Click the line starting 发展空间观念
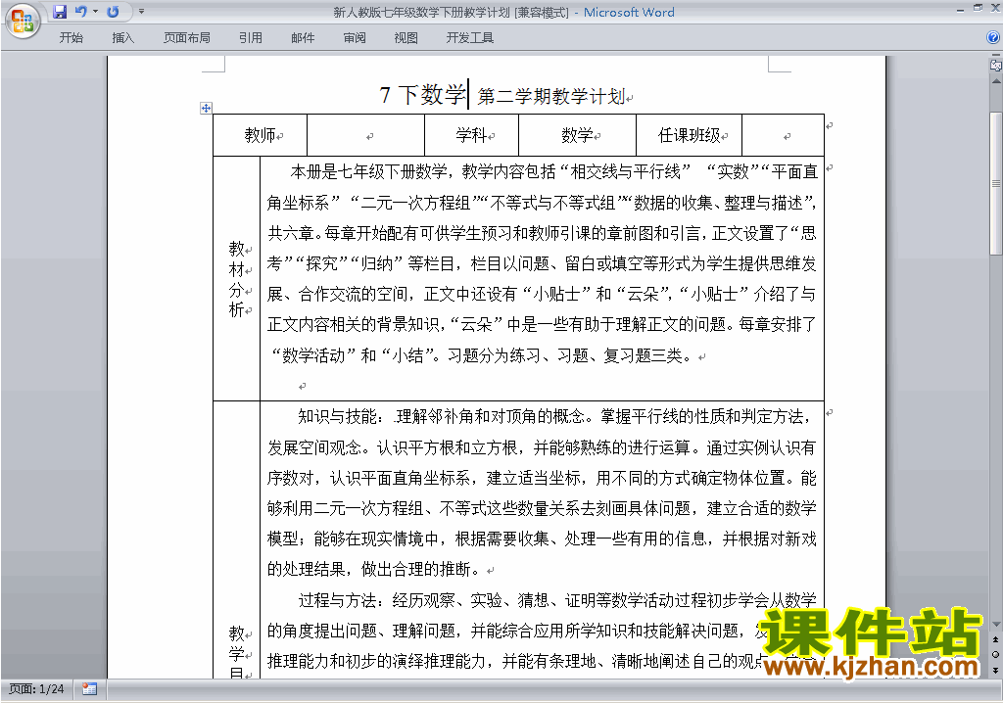1003x703 pixels. coord(542,447)
